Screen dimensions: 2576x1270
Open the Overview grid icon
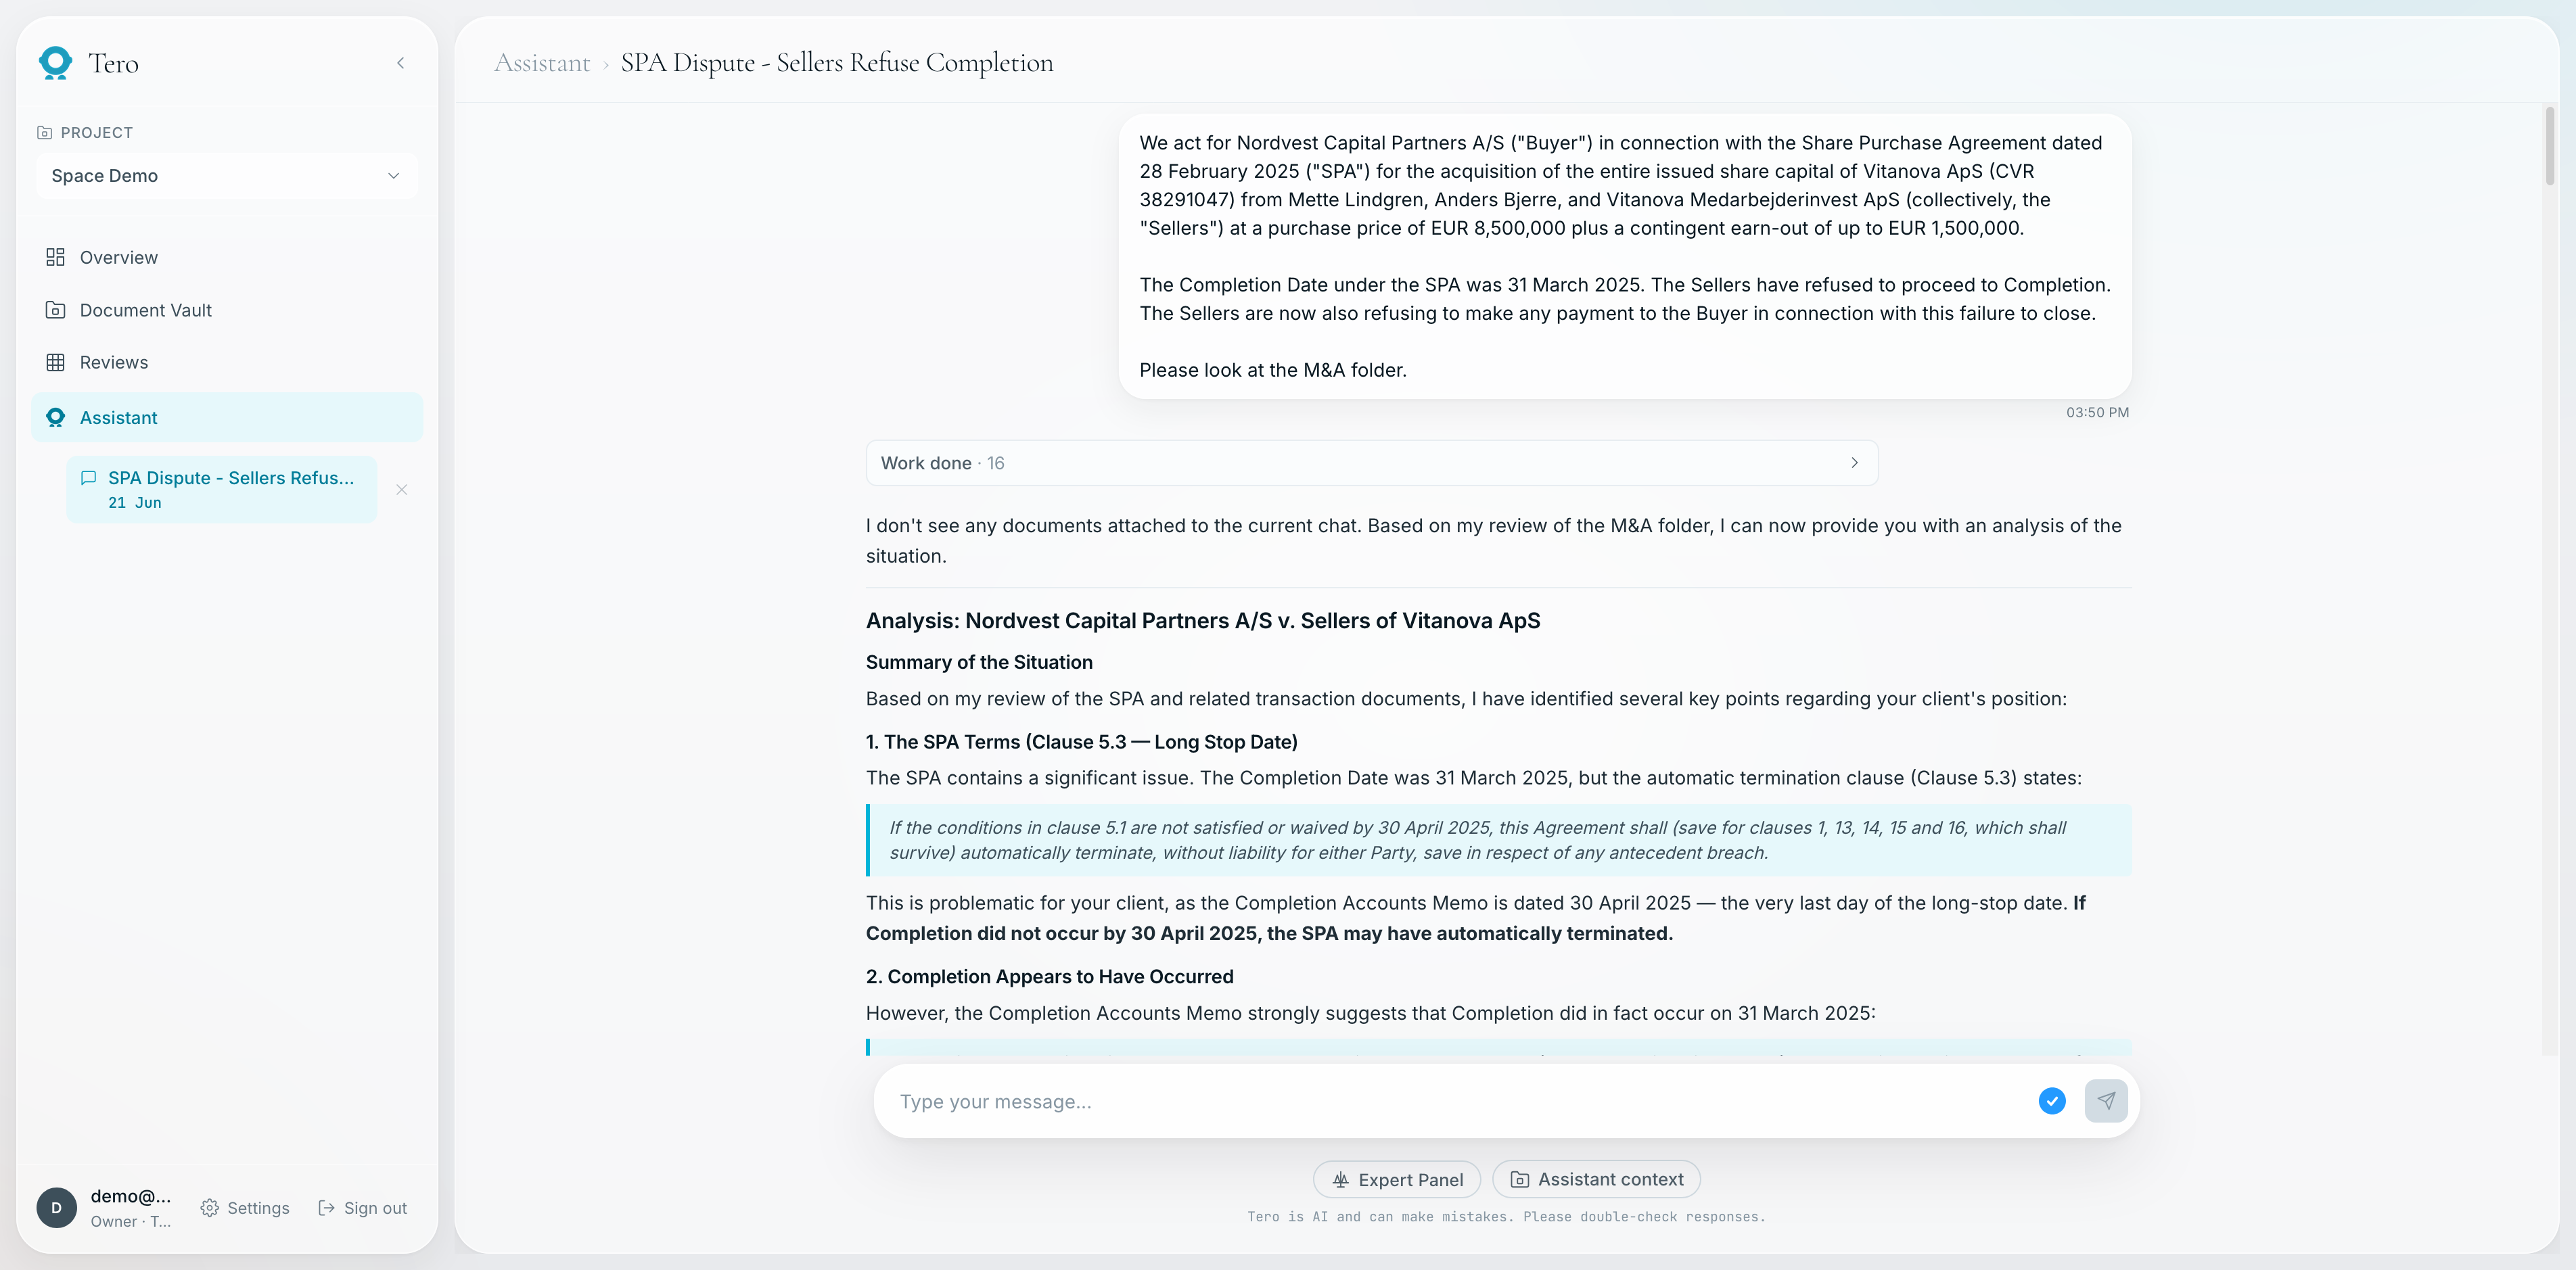pyautogui.click(x=55, y=257)
